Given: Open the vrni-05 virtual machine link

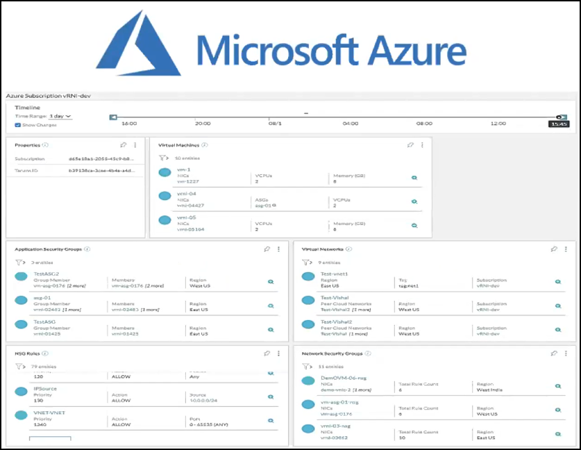Looking at the screenshot, I should tap(187, 217).
